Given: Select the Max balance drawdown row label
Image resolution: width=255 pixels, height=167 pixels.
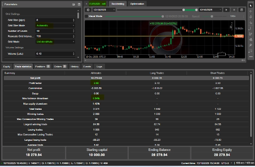Looking at the screenshot, I should (x=35, y=98).
